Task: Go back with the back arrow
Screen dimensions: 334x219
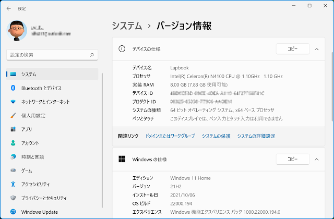Action: coord(8,8)
